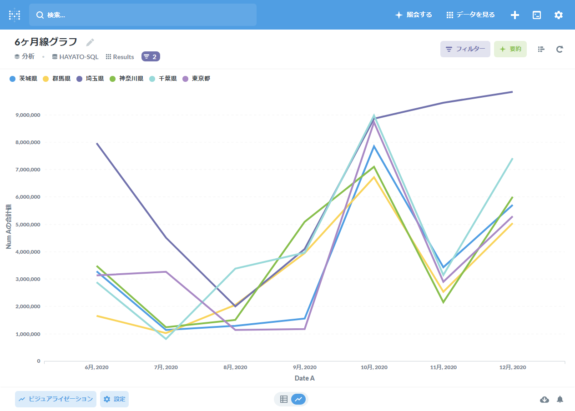The height and width of the screenshot is (411, 575).
Task: Expand the applied filters badge showing 2
Action: pos(151,56)
